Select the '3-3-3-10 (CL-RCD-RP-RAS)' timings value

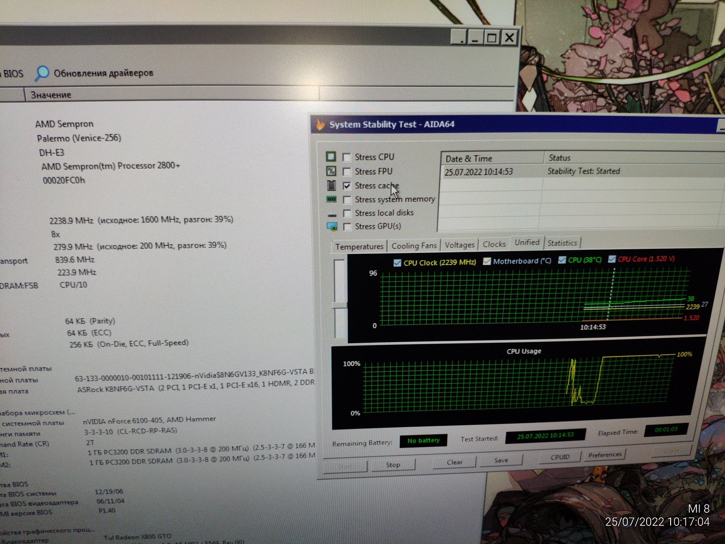tap(130, 431)
